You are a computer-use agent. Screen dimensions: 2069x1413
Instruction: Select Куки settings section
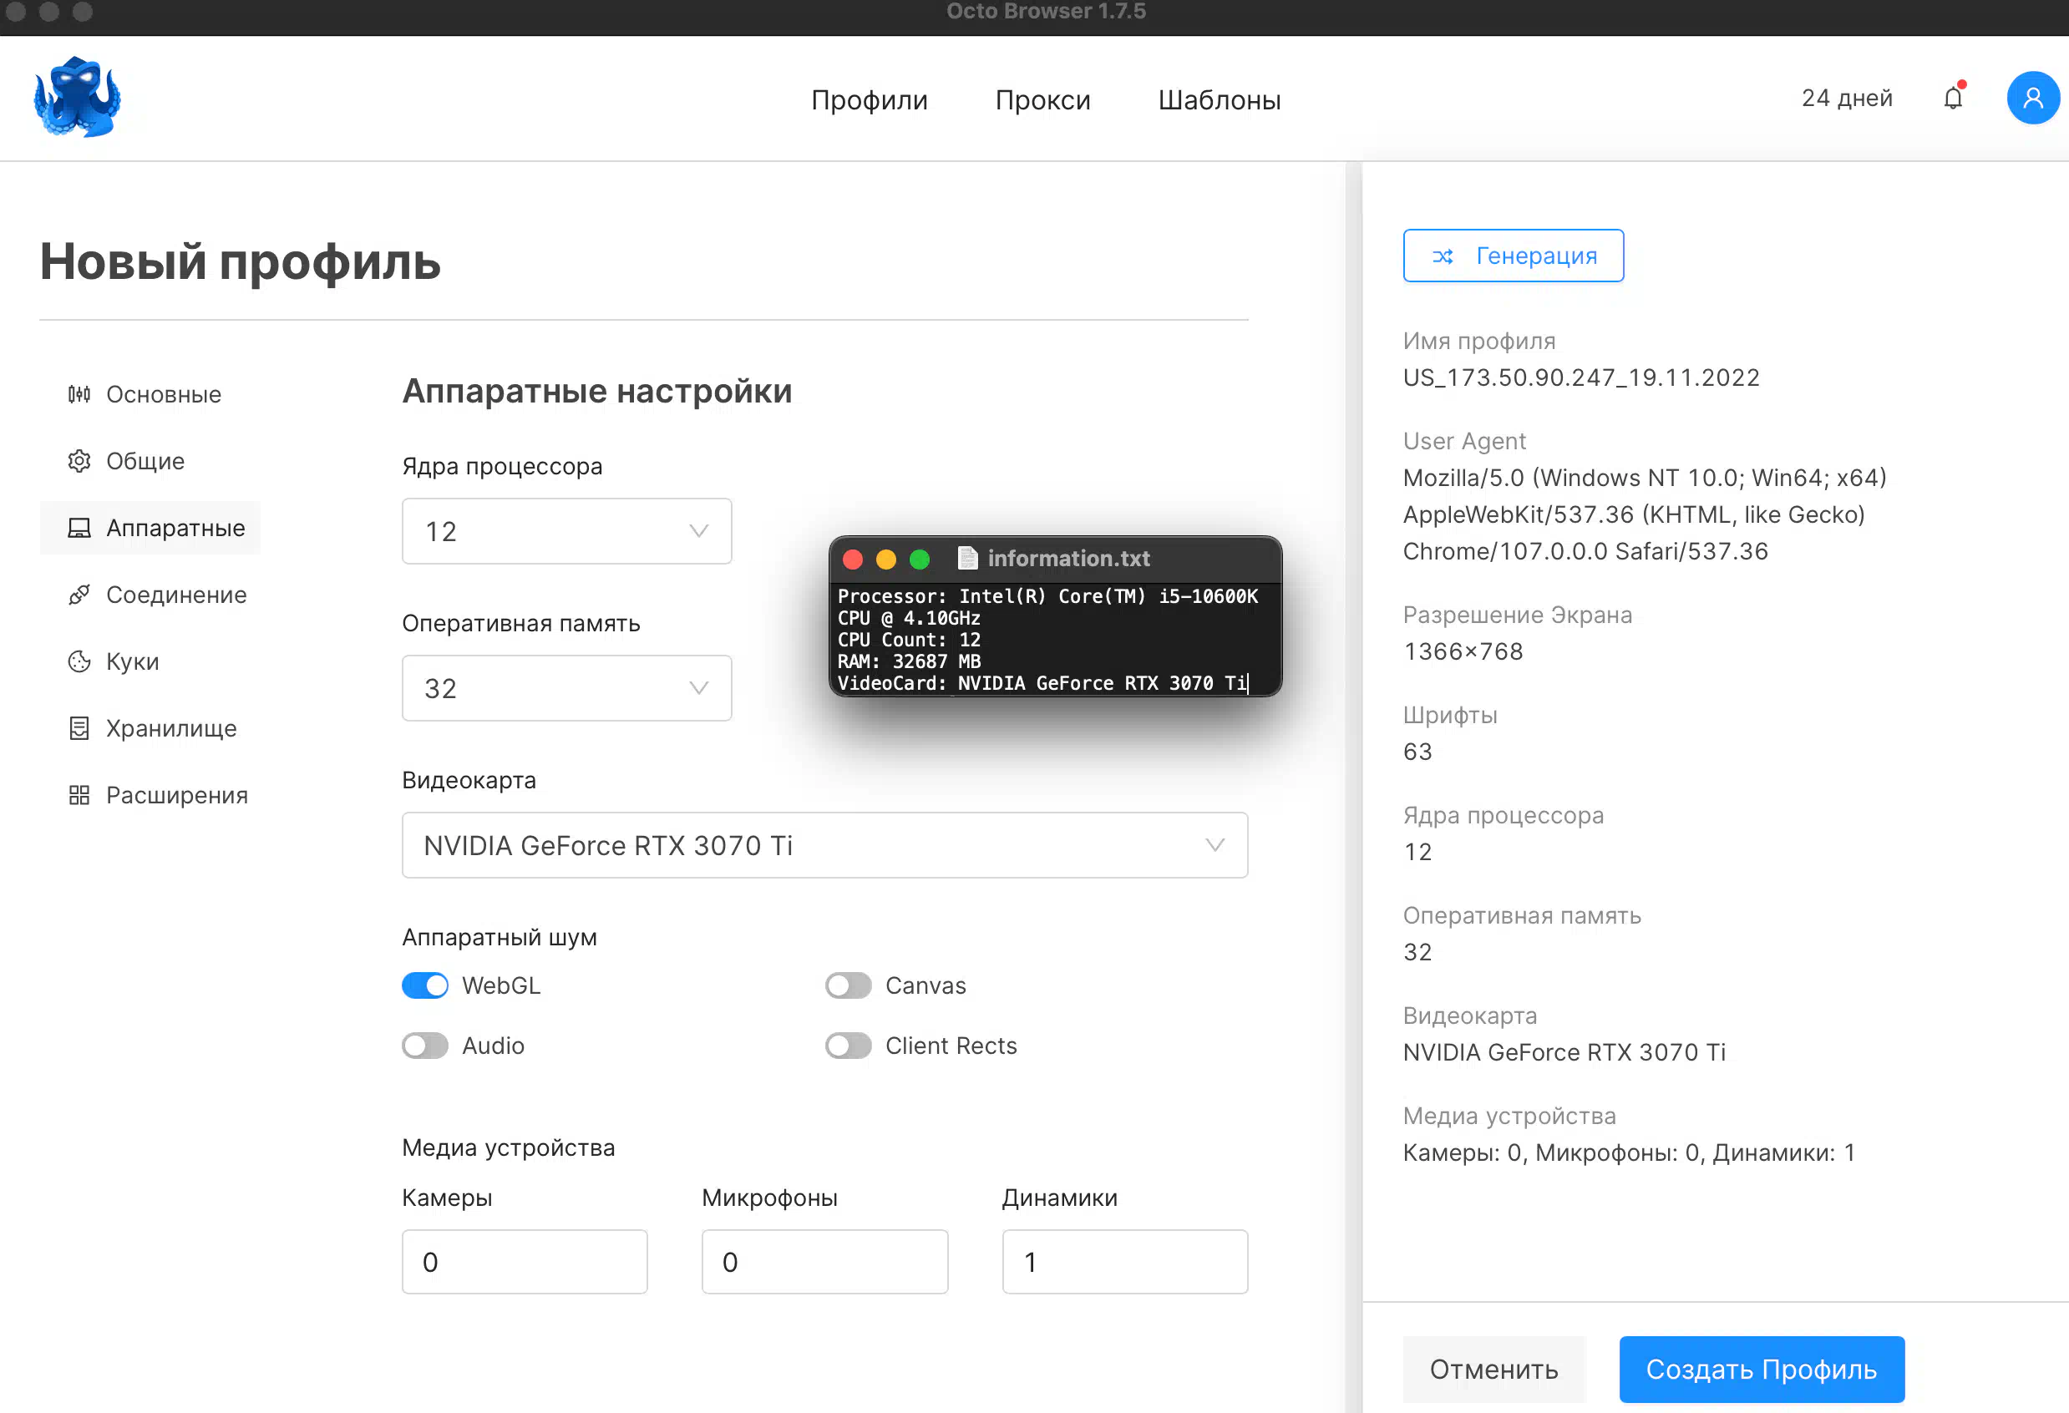[150, 661]
